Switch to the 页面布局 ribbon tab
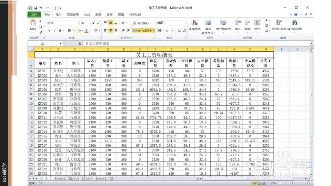This screenshot has width=331, height=186. [x=73, y=14]
